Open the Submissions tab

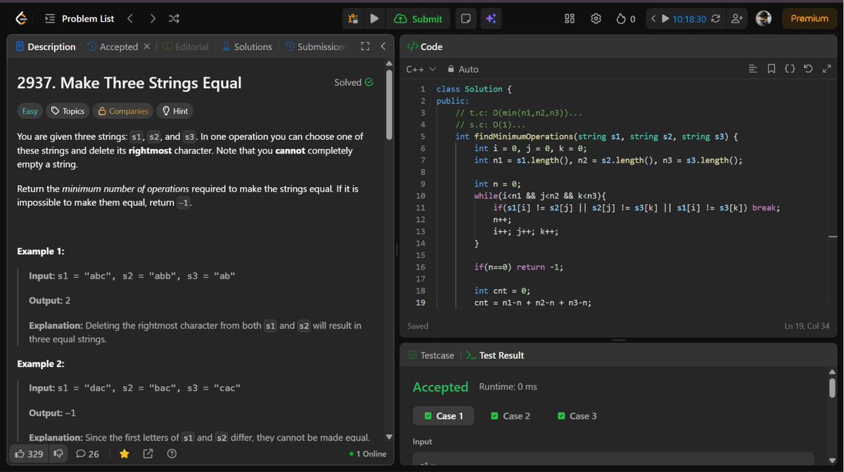pos(316,46)
